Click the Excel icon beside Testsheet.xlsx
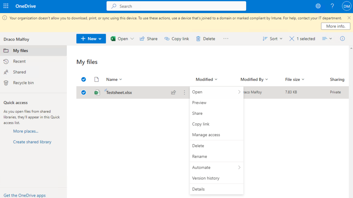This screenshot has width=353, height=198. tap(97, 92)
